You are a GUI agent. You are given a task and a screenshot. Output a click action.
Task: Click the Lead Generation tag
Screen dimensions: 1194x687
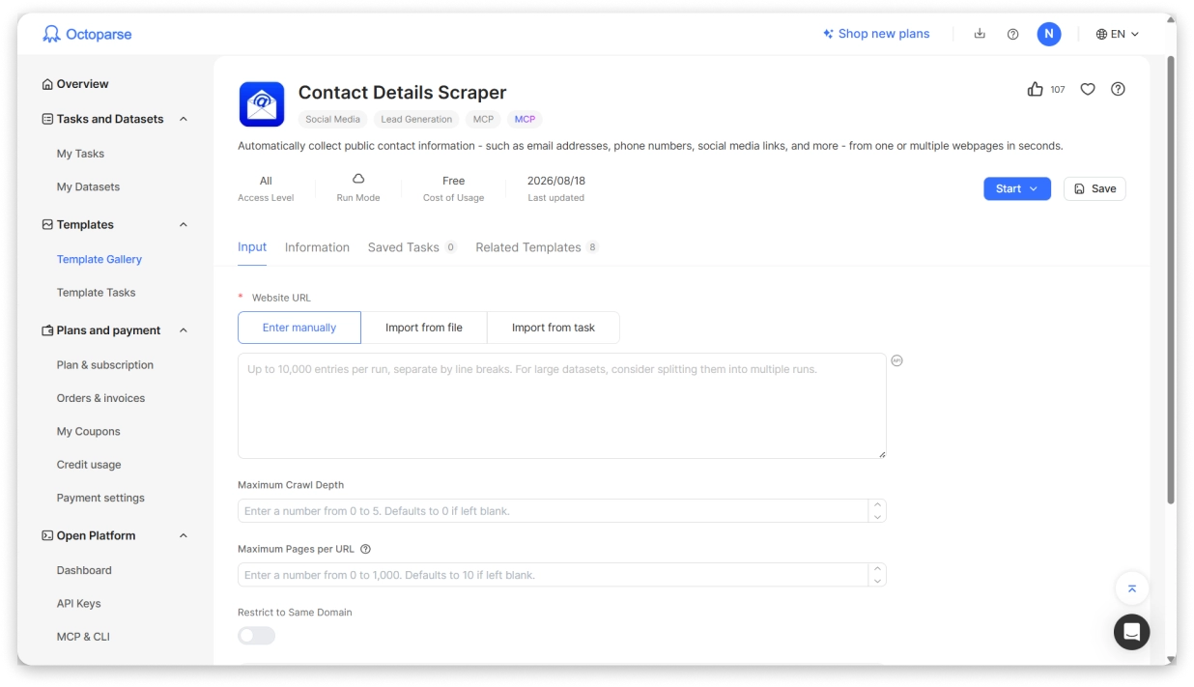pos(416,120)
